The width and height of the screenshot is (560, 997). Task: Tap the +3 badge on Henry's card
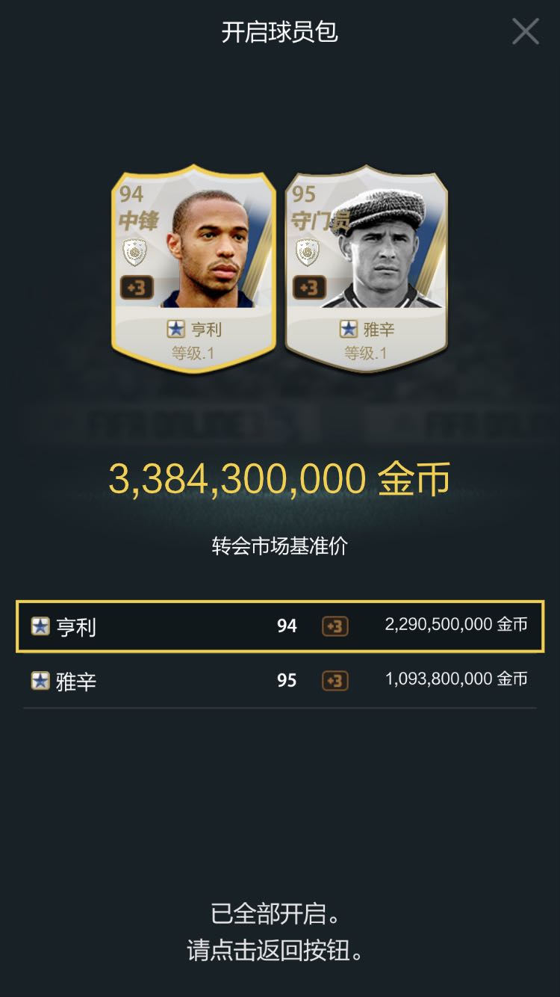click(x=137, y=288)
